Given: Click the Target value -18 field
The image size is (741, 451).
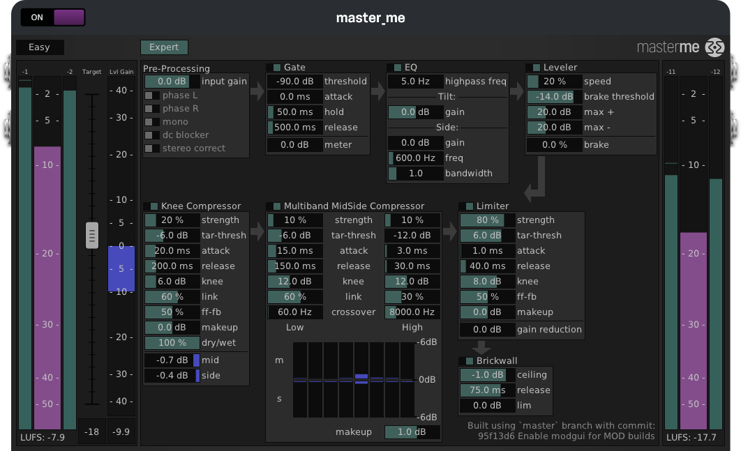Looking at the screenshot, I should (91, 431).
